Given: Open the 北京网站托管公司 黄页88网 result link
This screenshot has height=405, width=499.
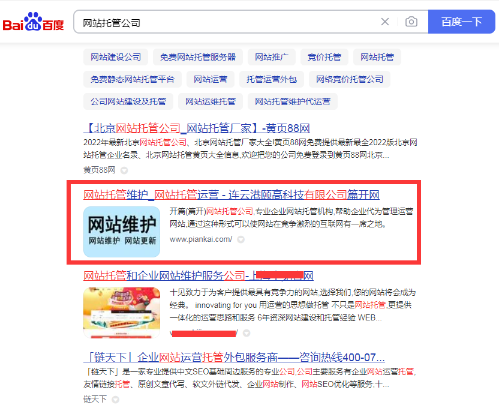Looking at the screenshot, I should tap(197, 128).
